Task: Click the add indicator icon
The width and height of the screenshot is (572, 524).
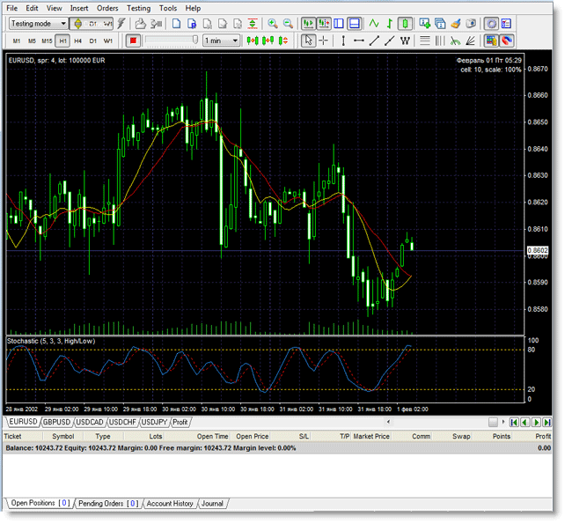Action: pos(425,24)
